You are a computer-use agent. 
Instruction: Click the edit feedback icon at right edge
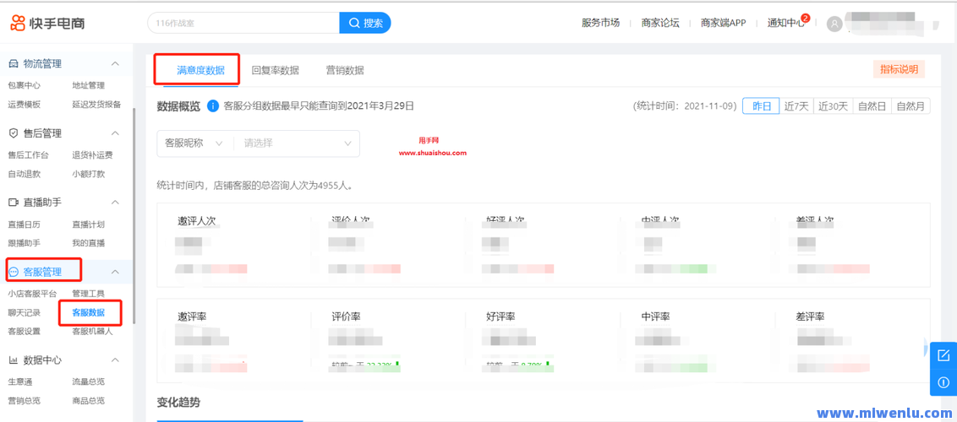coord(943,355)
